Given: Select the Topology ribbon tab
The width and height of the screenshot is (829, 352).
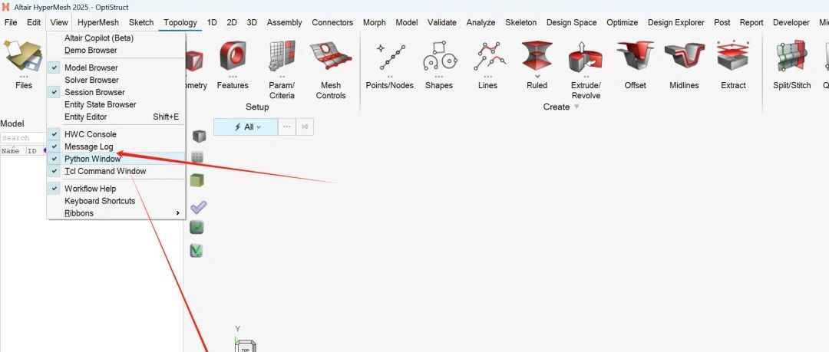Looking at the screenshot, I should [x=180, y=23].
